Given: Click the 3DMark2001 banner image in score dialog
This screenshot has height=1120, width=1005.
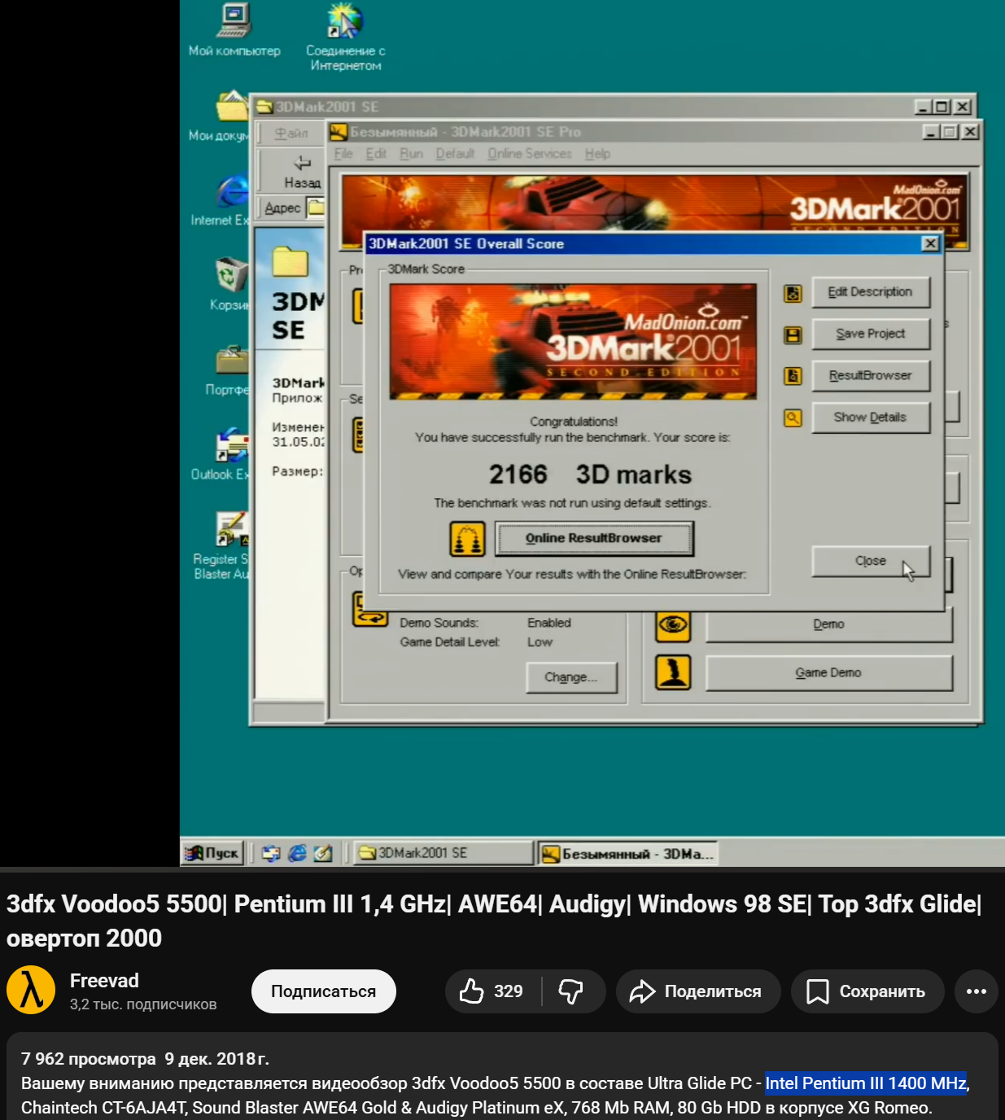Looking at the screenshot, I should [x=573, y=341].
